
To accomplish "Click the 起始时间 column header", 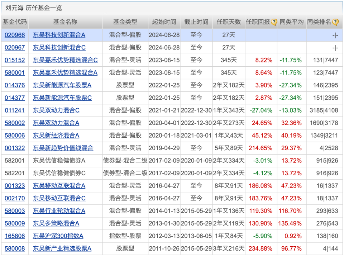I will pyautogui.click(x=164, y=22).
